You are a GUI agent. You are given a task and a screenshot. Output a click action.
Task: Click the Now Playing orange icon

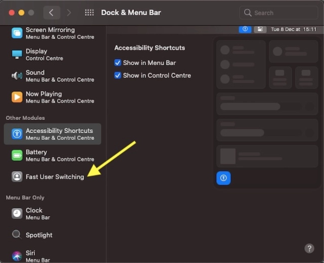(17, 97)
